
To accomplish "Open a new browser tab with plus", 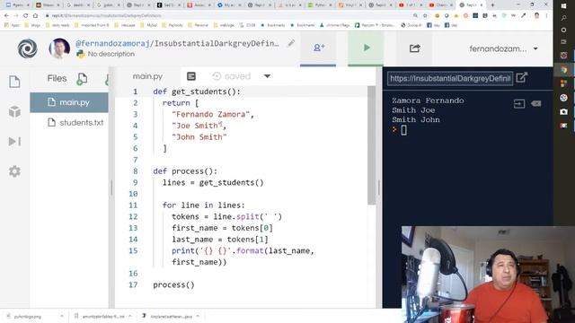I will pyautogui.click(x=492, y=5).
